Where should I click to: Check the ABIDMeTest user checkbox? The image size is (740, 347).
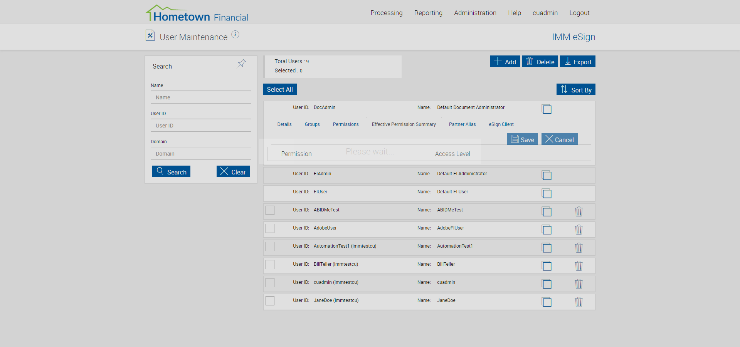[x=270, y=210]
